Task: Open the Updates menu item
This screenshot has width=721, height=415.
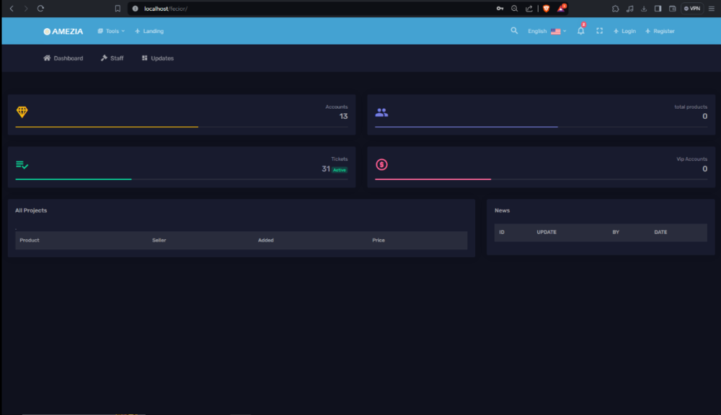Action: 158,58
